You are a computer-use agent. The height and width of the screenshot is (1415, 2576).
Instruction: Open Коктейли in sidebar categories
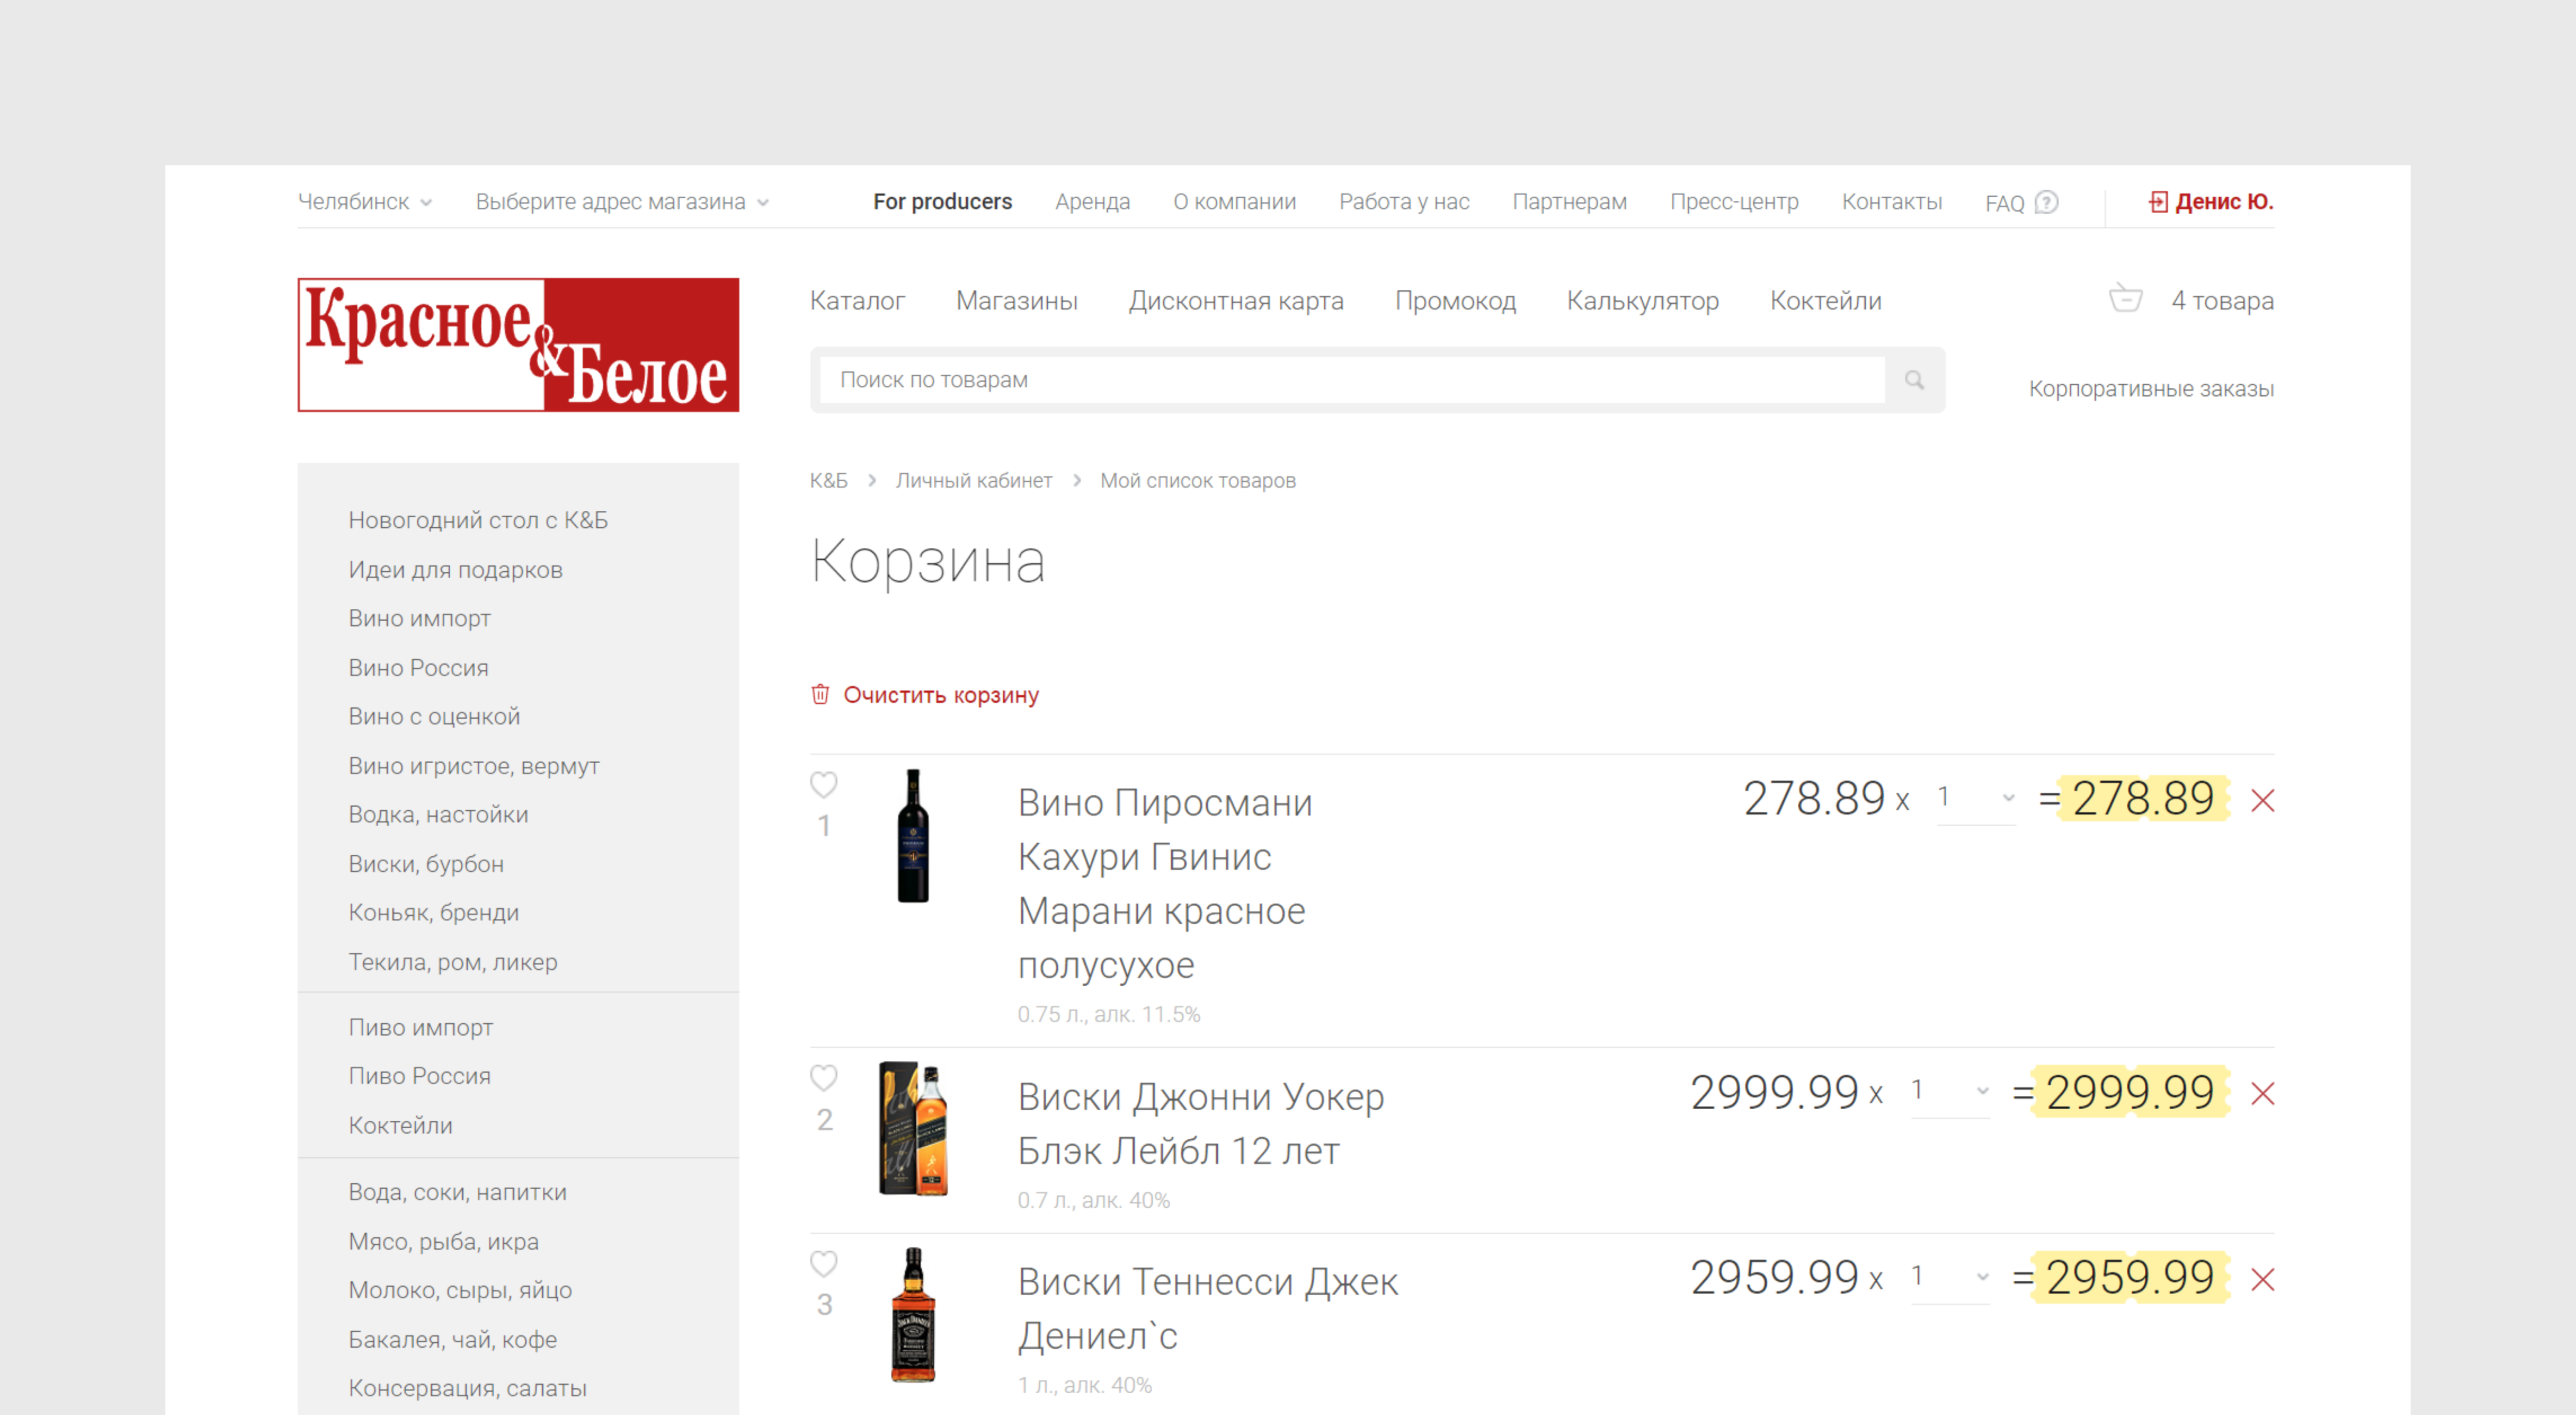(x=400, y=1126)
